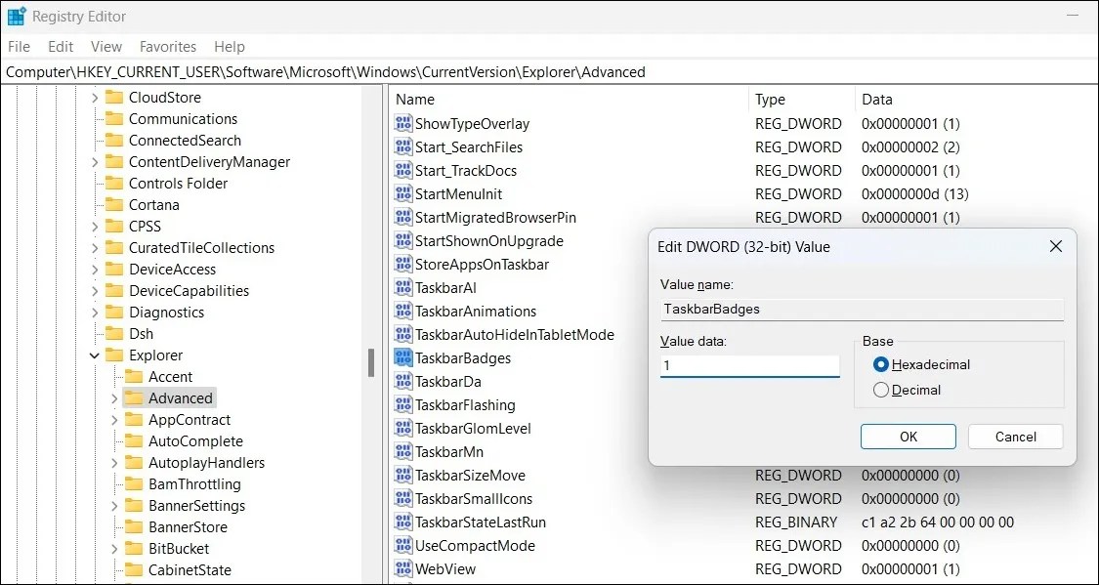The image size is (1099, 585).
Task: Click the StartMenuInit value icon
Action: (403, 194)
